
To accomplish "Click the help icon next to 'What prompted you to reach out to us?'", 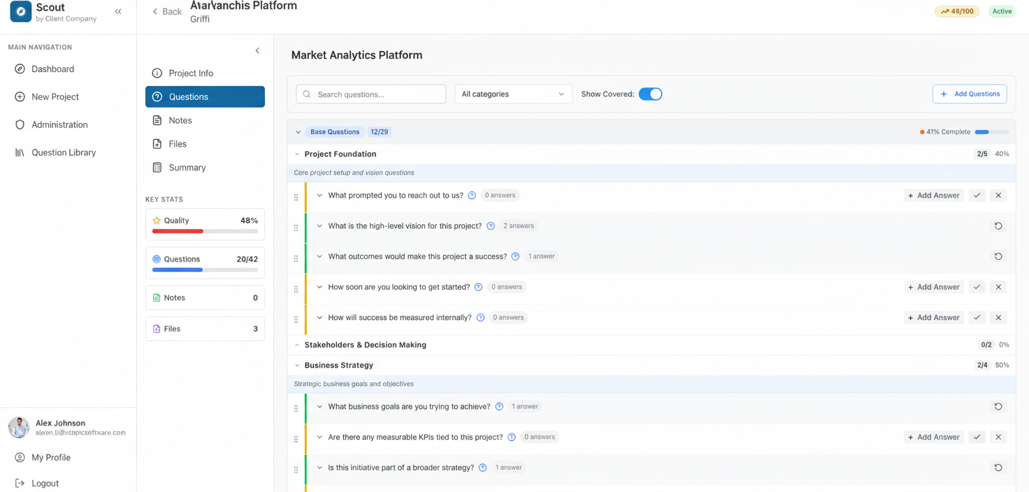I will 472,196.
